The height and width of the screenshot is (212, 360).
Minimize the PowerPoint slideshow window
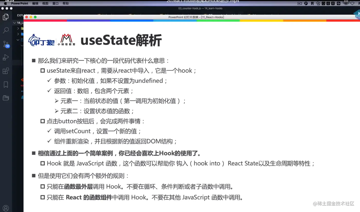[31, 17]
